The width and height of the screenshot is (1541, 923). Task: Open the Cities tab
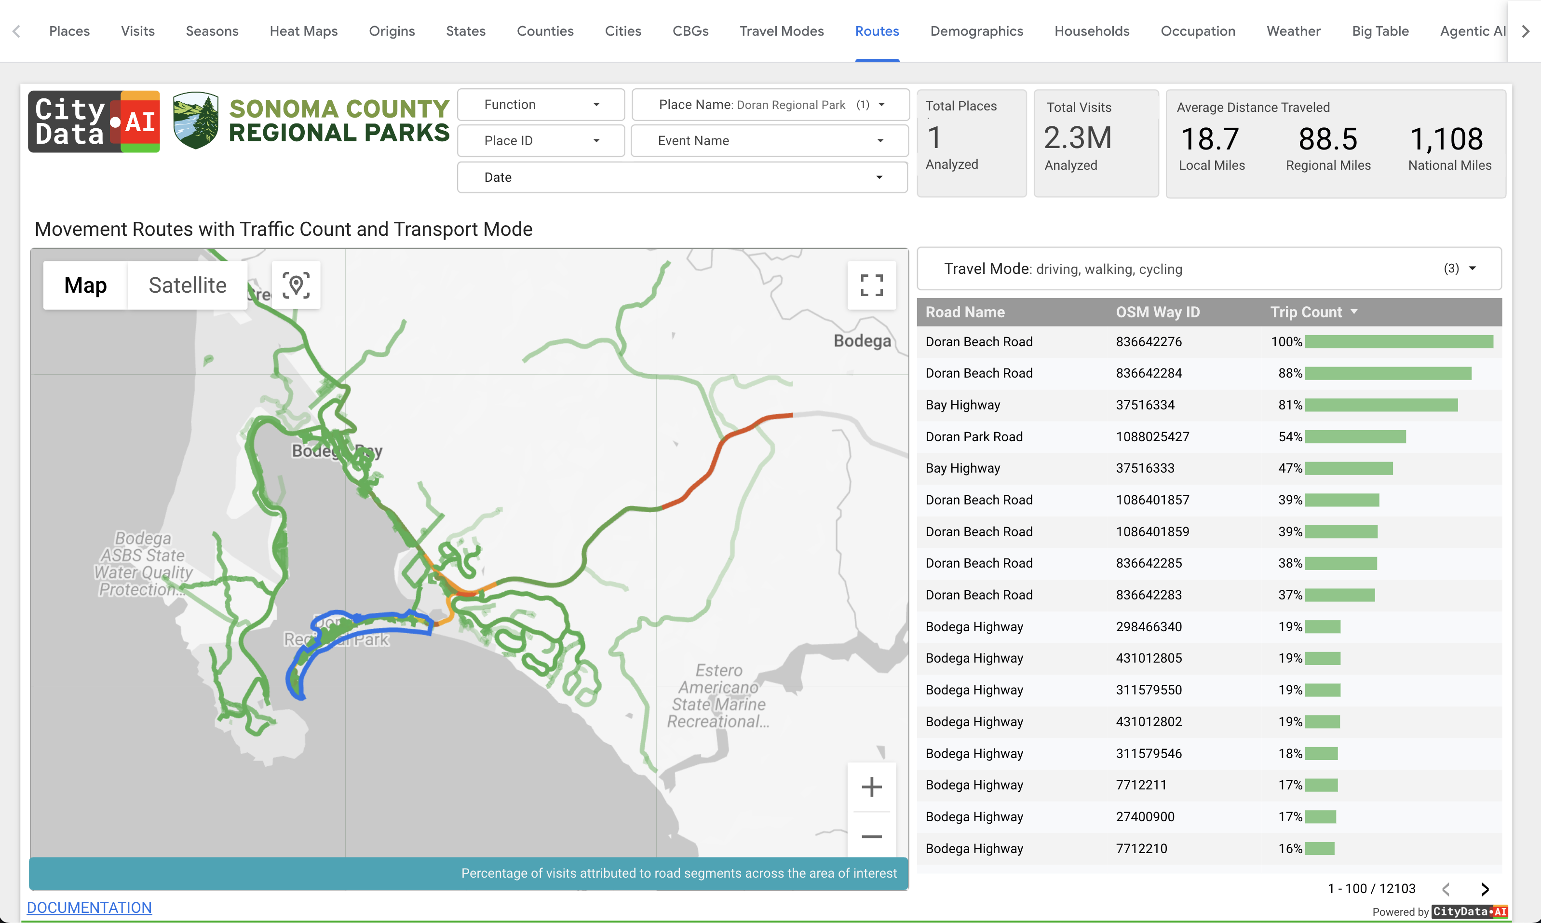pos(623,31)
